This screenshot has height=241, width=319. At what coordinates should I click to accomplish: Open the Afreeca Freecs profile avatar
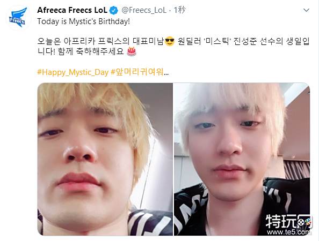pyautogui.click(x=18, y=18)
